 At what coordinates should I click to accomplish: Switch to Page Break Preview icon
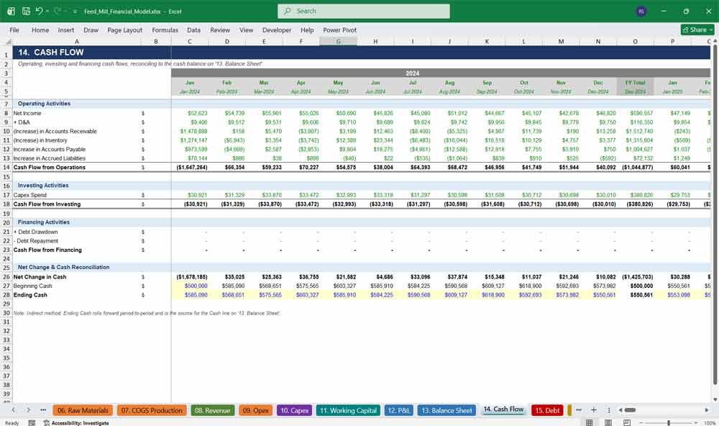click(x=627, y=422)
